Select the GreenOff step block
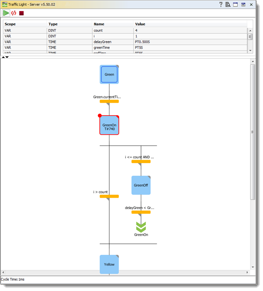 tap(141, 185)
